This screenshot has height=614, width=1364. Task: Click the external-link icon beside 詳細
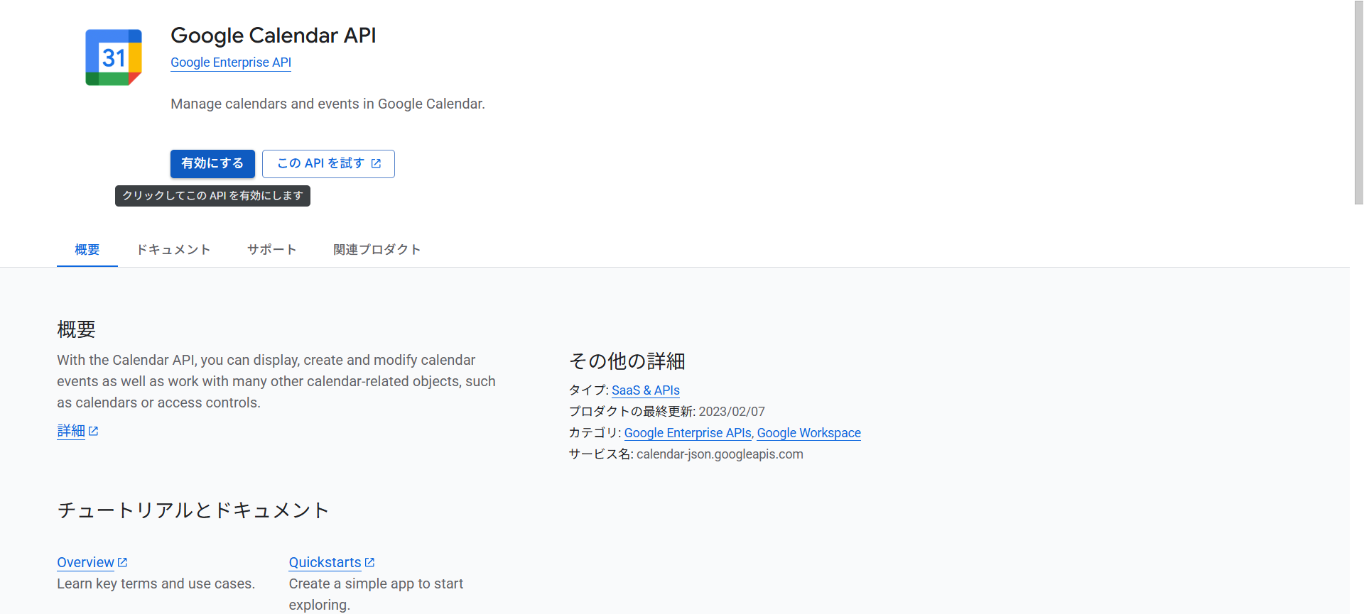(x=93, y=432)
